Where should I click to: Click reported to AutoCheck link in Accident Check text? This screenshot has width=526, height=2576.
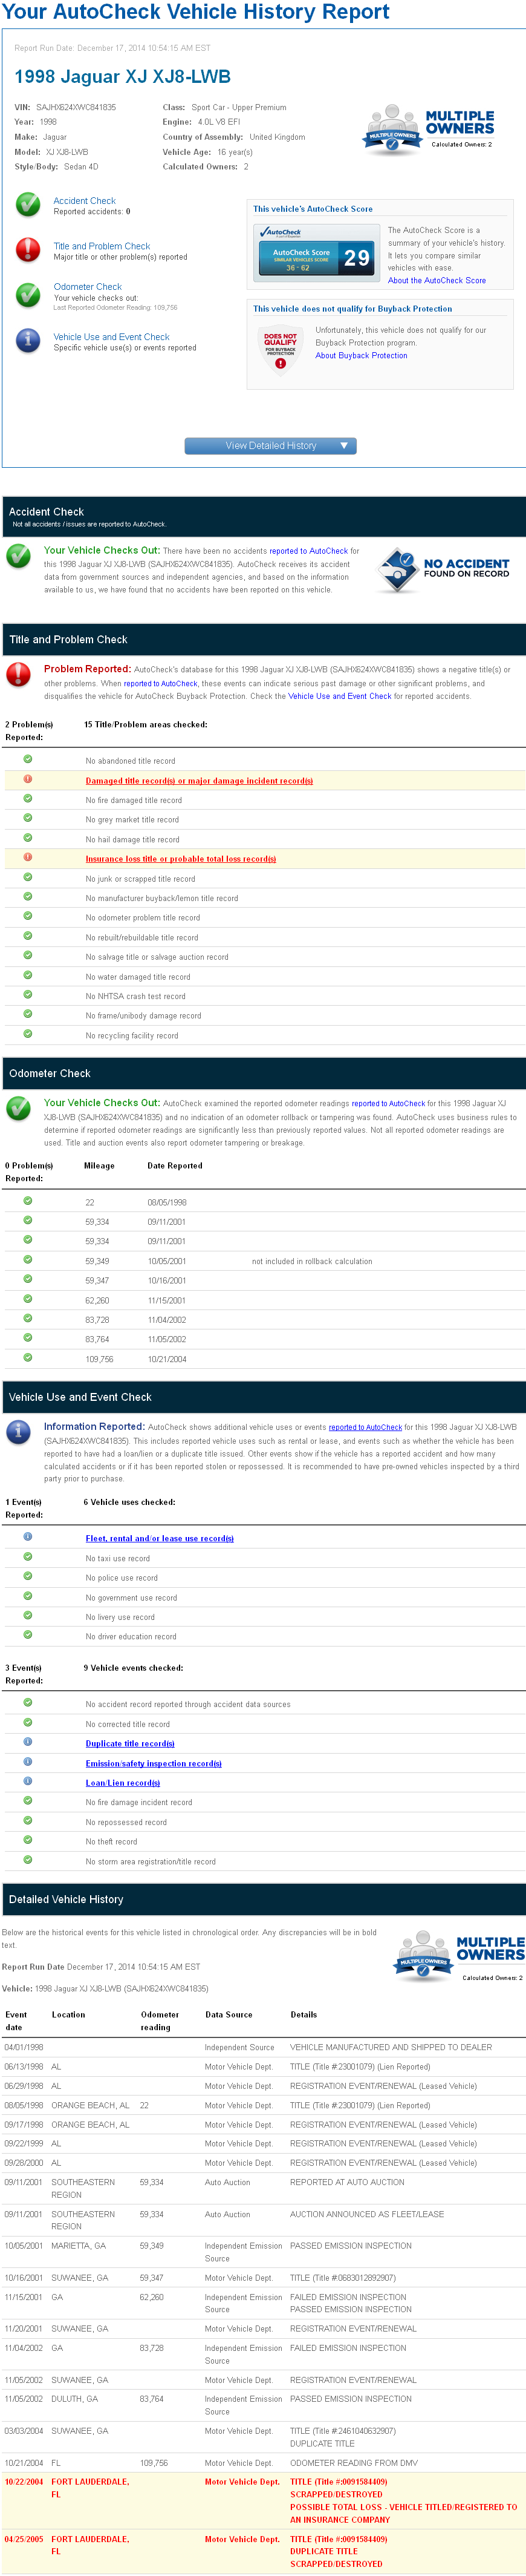(308, 551)
